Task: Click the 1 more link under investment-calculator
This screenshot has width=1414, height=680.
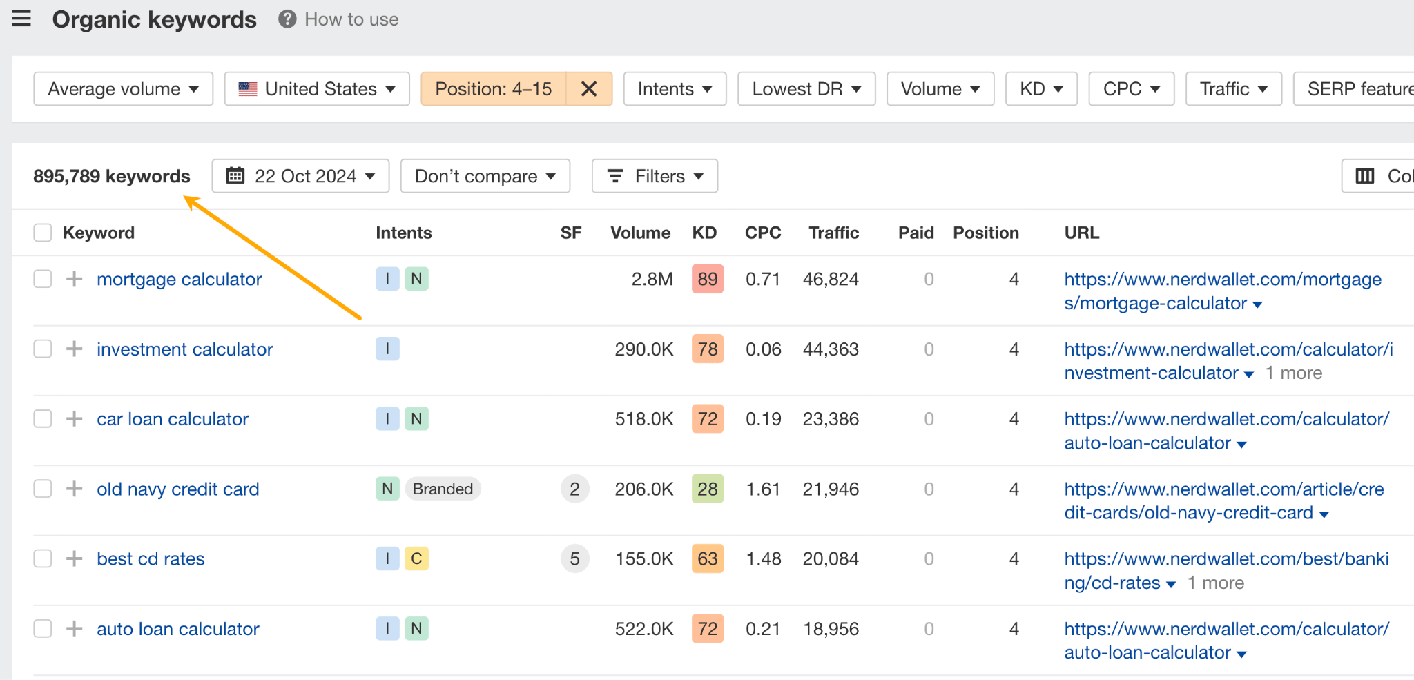Action: 1292,373
